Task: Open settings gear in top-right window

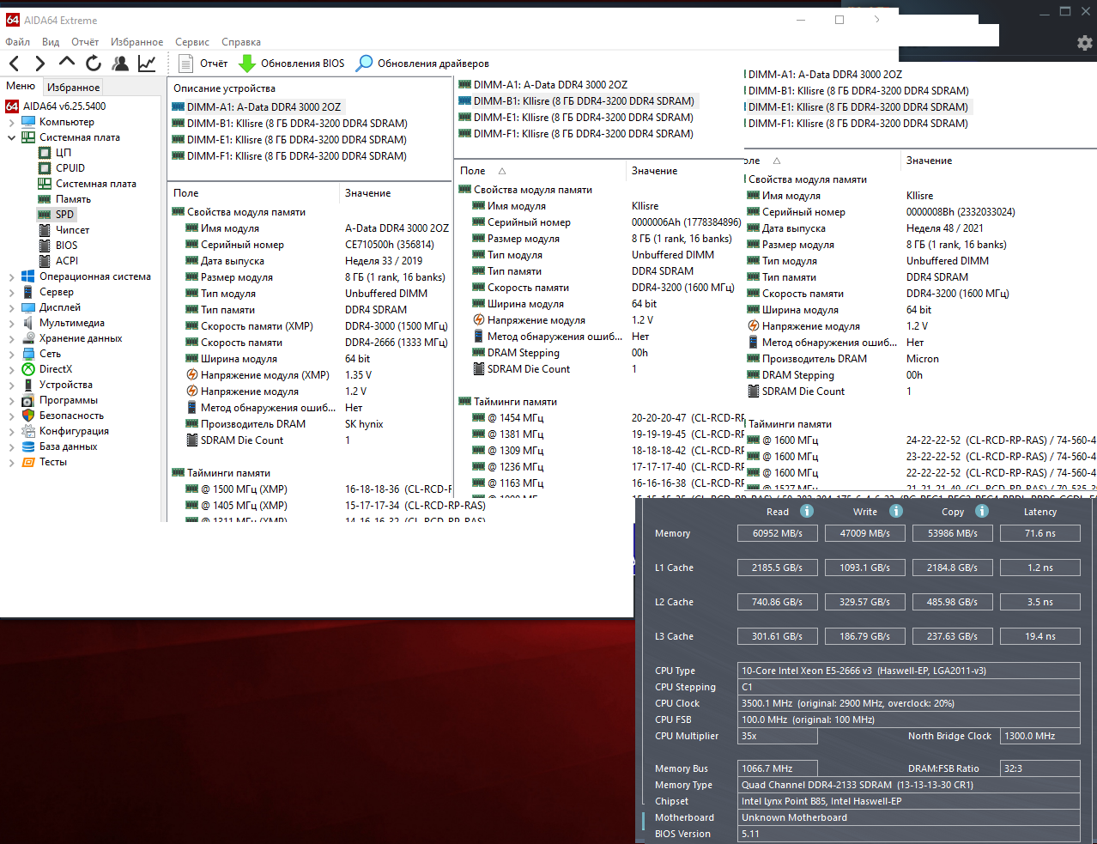Action: click(1084, 42)
